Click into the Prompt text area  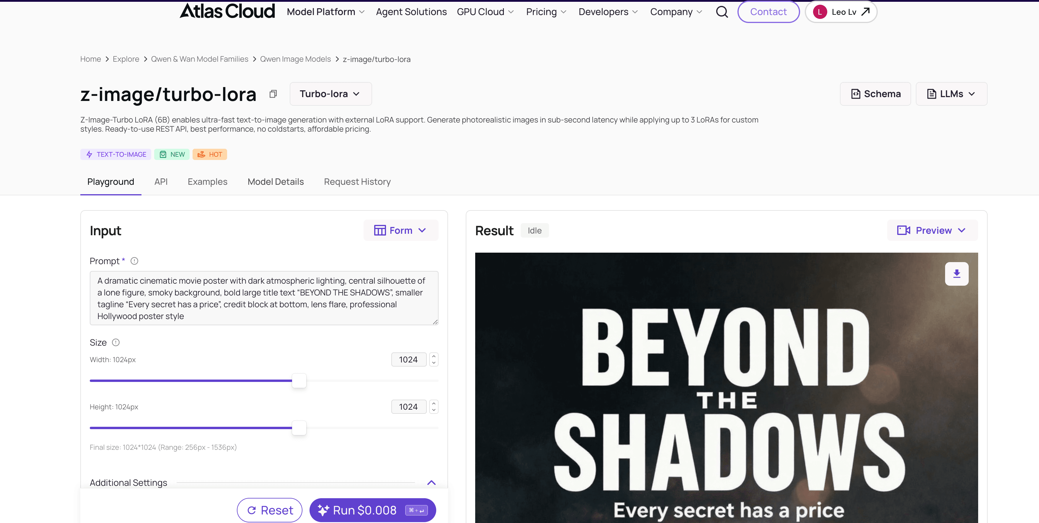coord(264,298)
